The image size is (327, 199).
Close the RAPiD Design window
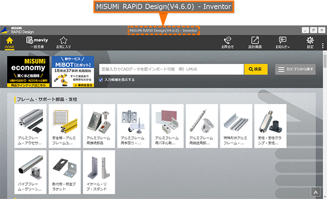coord(322,30)
